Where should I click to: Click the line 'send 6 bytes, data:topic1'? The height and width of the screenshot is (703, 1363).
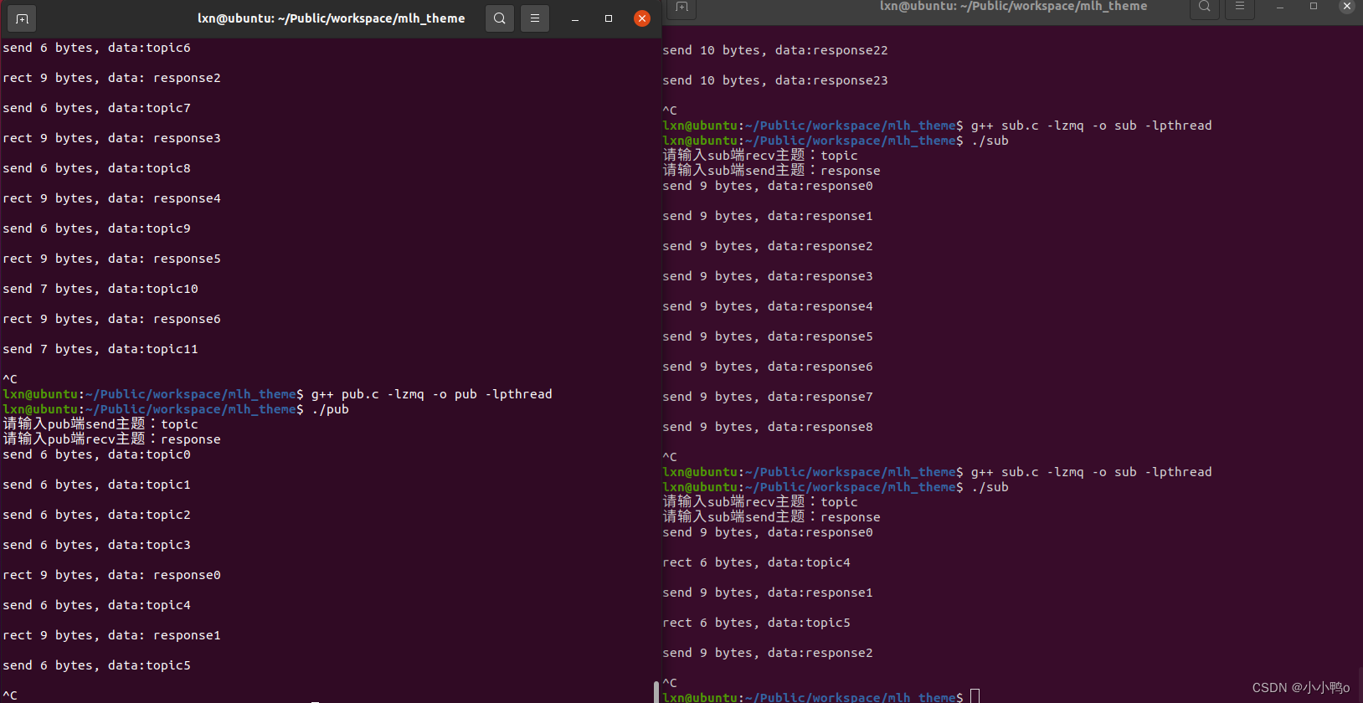pyautogui.click(x=96, y=485)
